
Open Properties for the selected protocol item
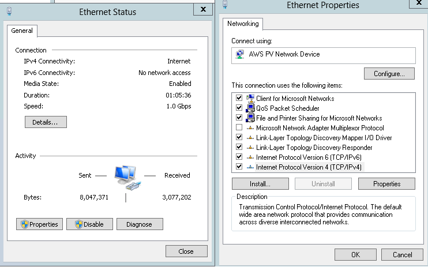tap(386, 184)
